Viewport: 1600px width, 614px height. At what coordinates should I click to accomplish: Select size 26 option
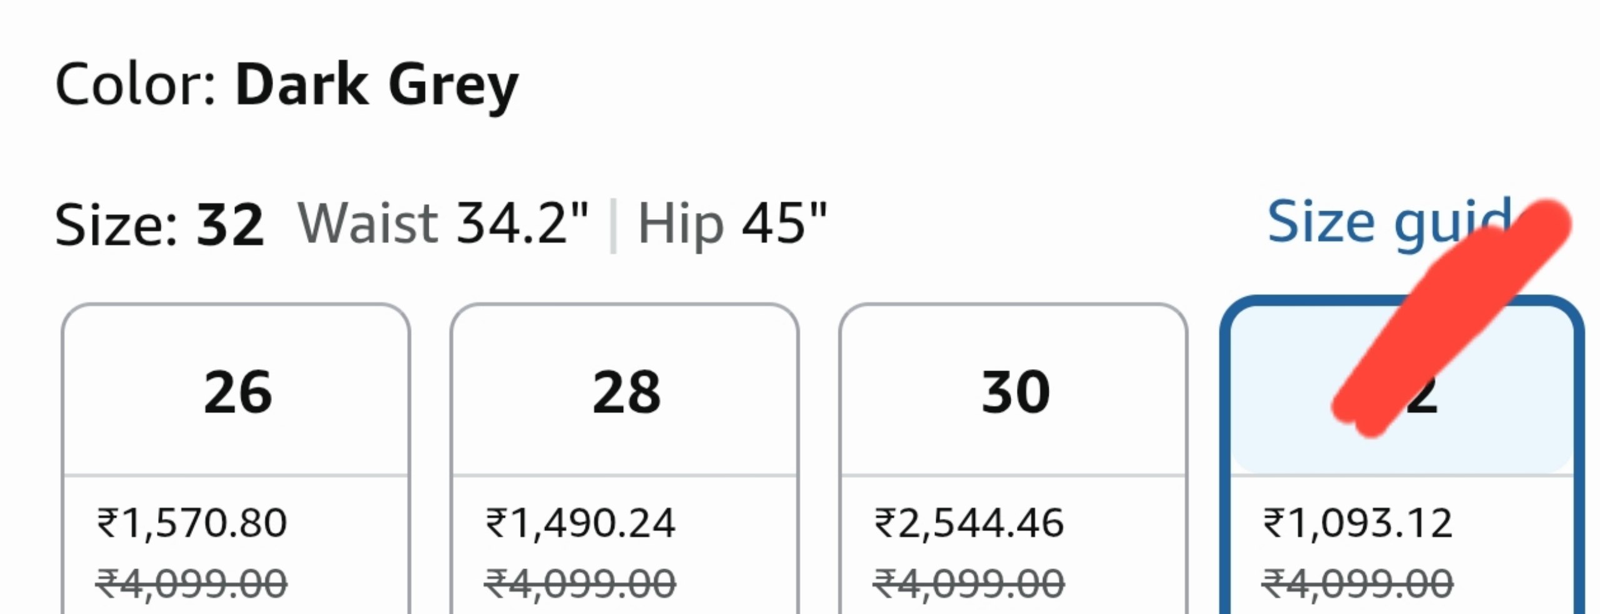[x=236, y=459]
